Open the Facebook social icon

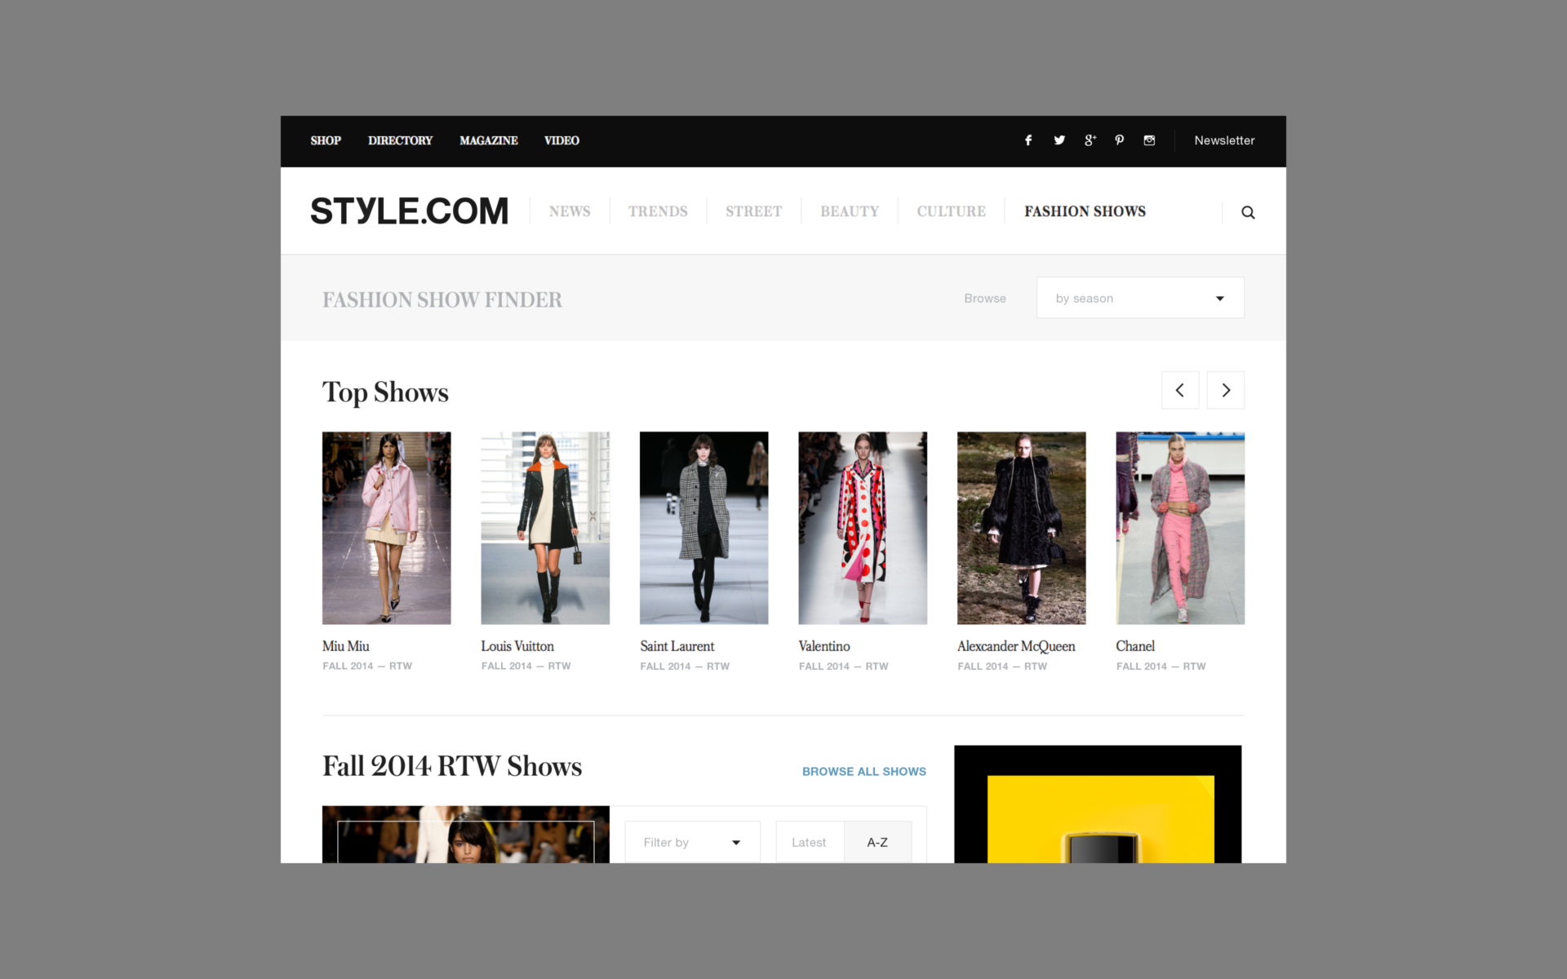click(1028, 140)
